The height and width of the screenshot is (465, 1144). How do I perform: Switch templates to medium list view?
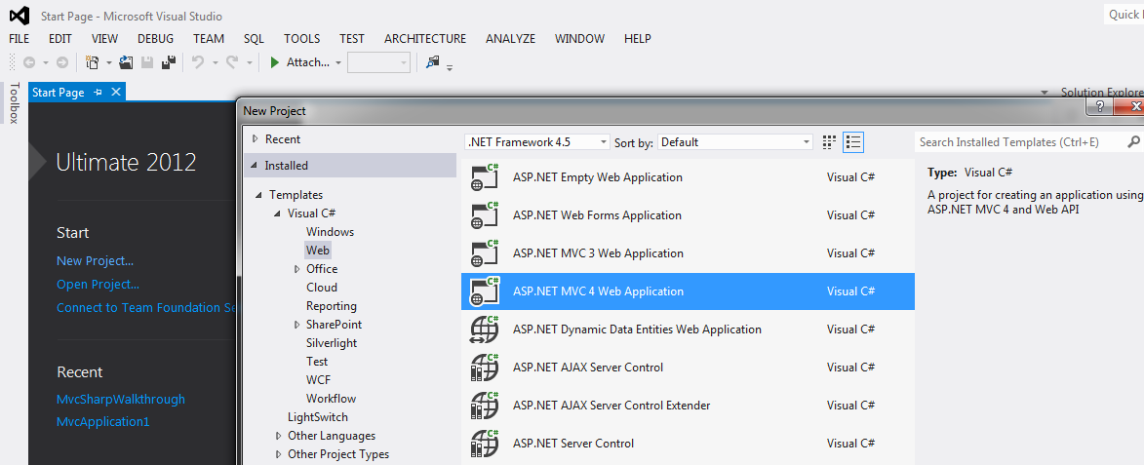click(853, 142)
